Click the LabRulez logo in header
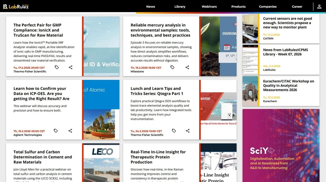Image resolution: width=326 pixels, height=182 pixels. 16,7
